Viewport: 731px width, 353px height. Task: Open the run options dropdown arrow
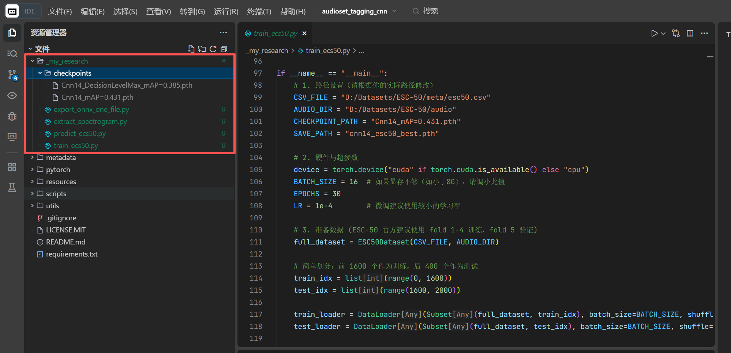663,33
